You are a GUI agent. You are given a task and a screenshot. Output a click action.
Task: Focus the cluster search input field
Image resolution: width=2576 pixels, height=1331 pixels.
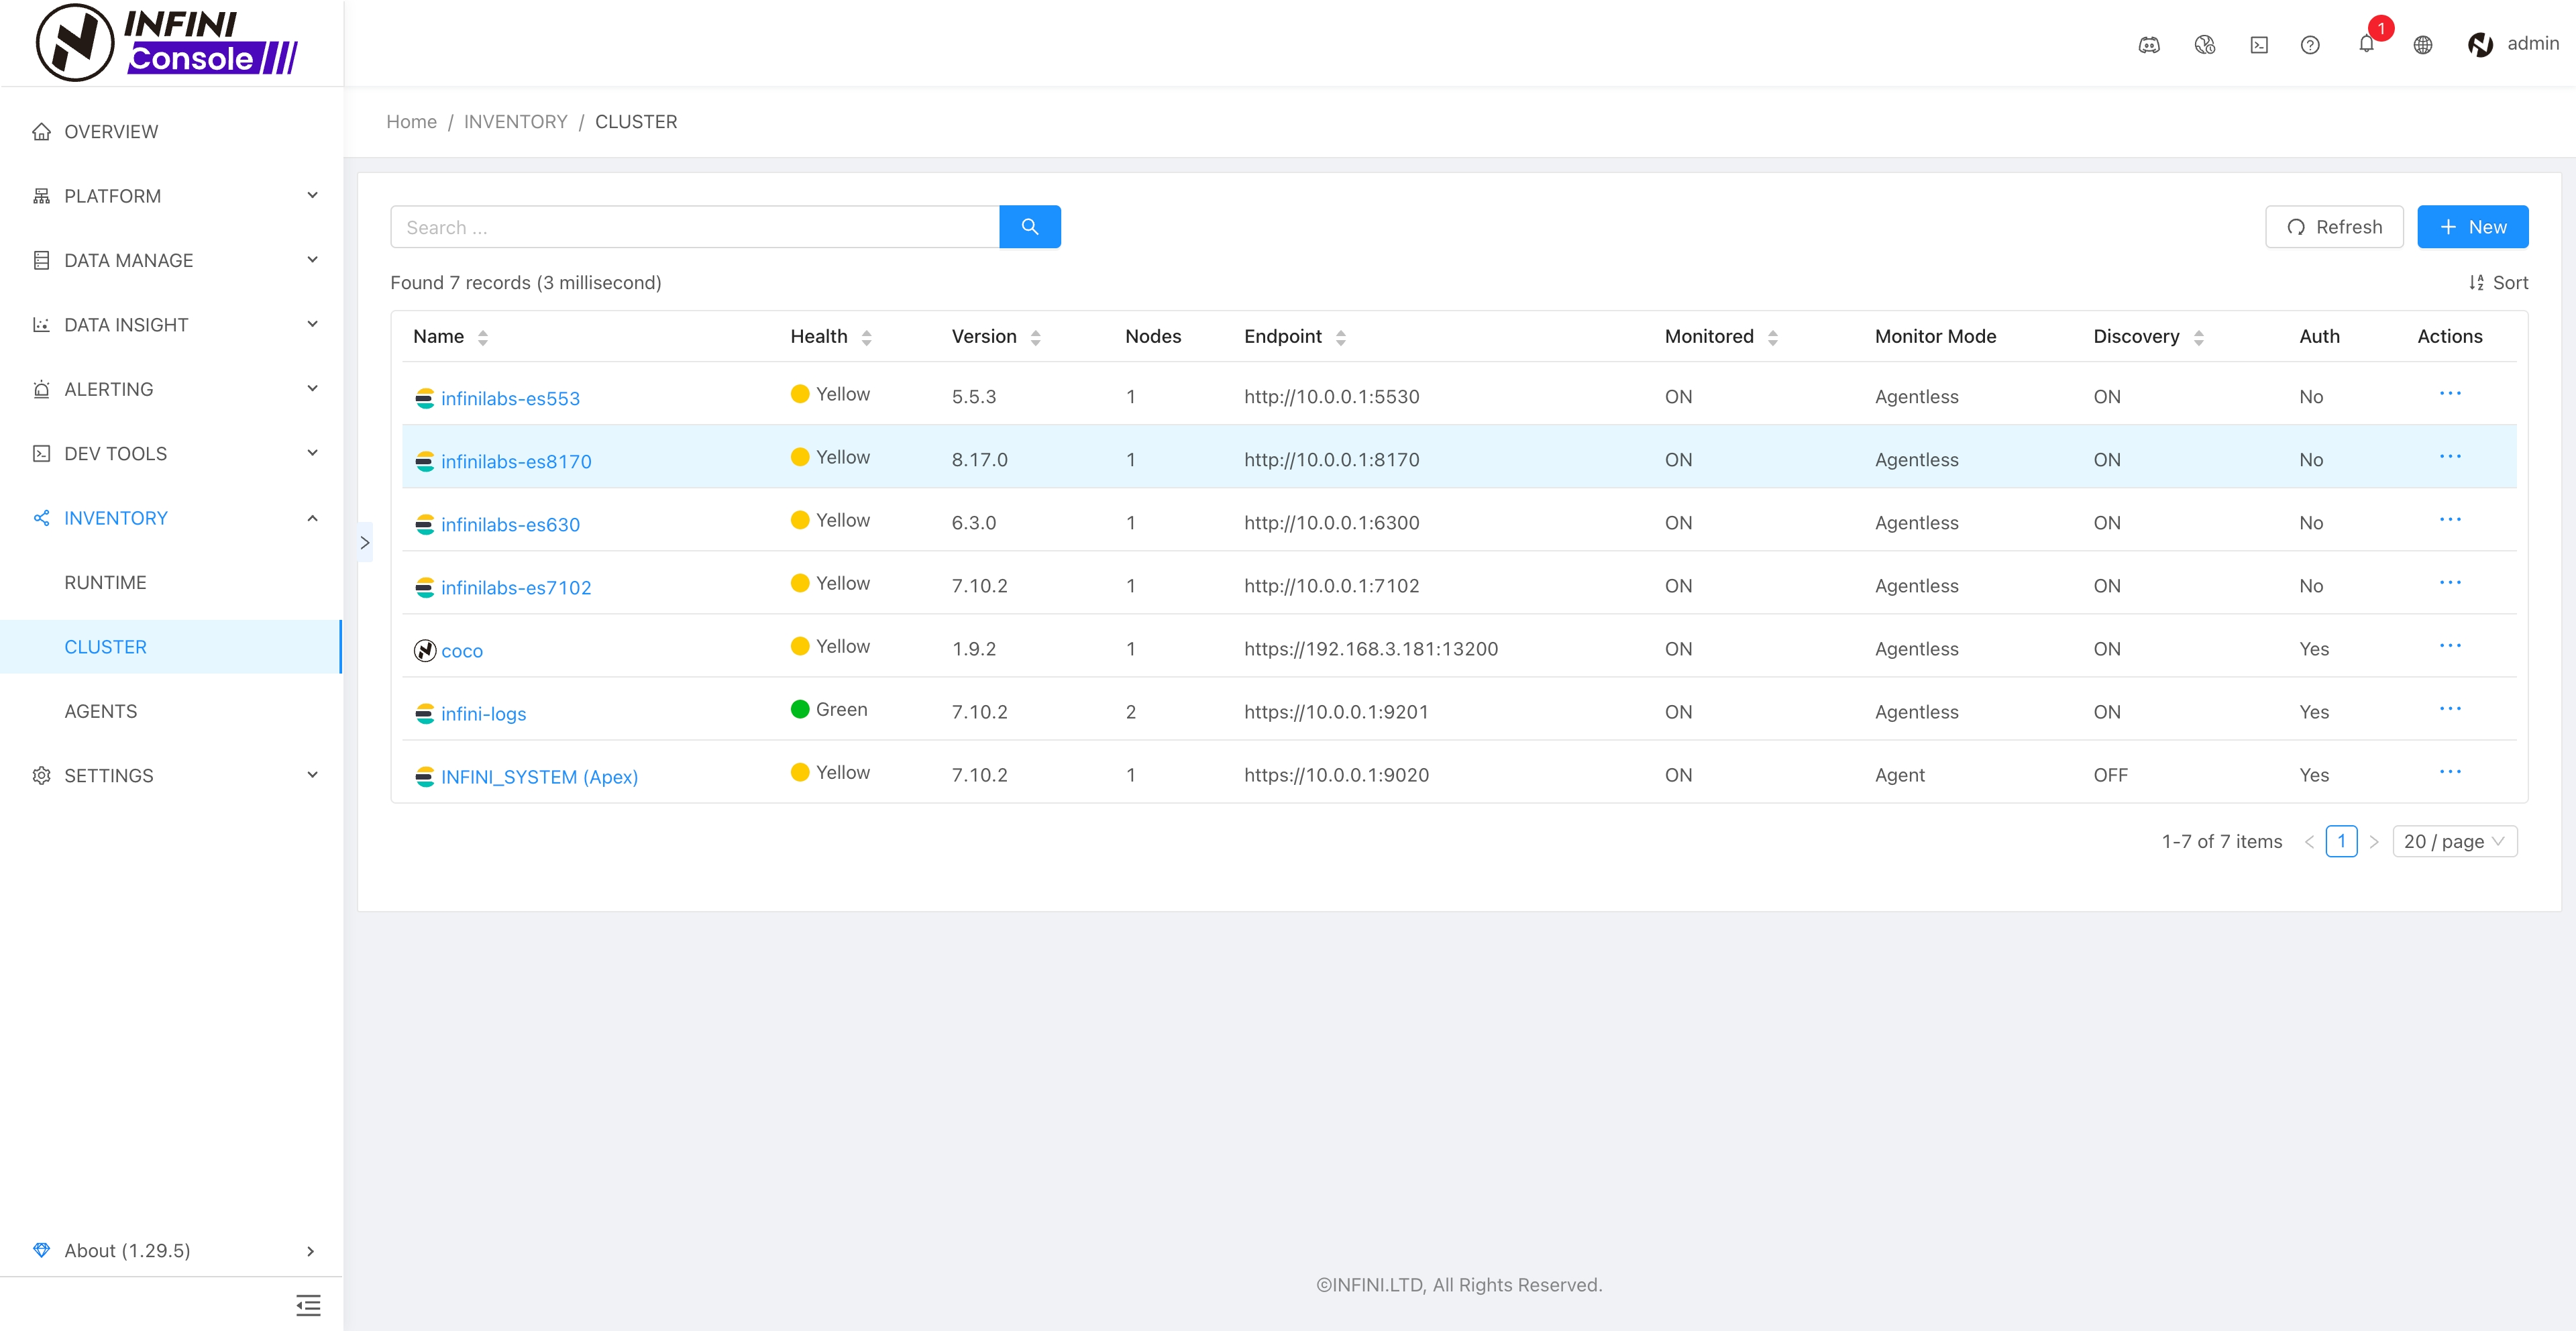(x=694, y=227)
